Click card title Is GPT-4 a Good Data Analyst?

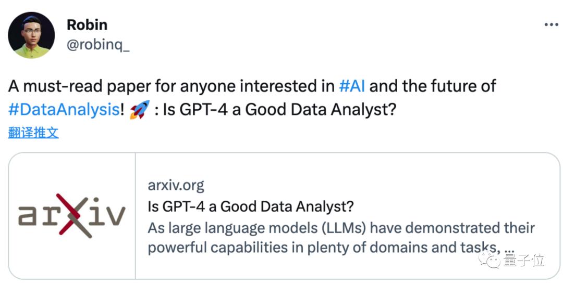point(251,206)
